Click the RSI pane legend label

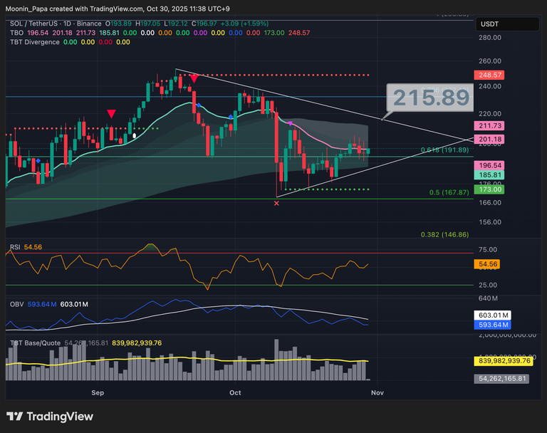[x=15, y=247]
